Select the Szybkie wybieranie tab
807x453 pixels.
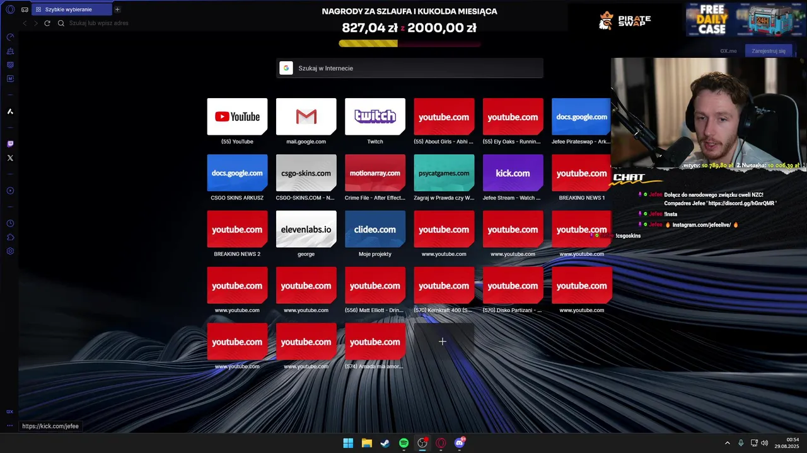tap(71, 9)
